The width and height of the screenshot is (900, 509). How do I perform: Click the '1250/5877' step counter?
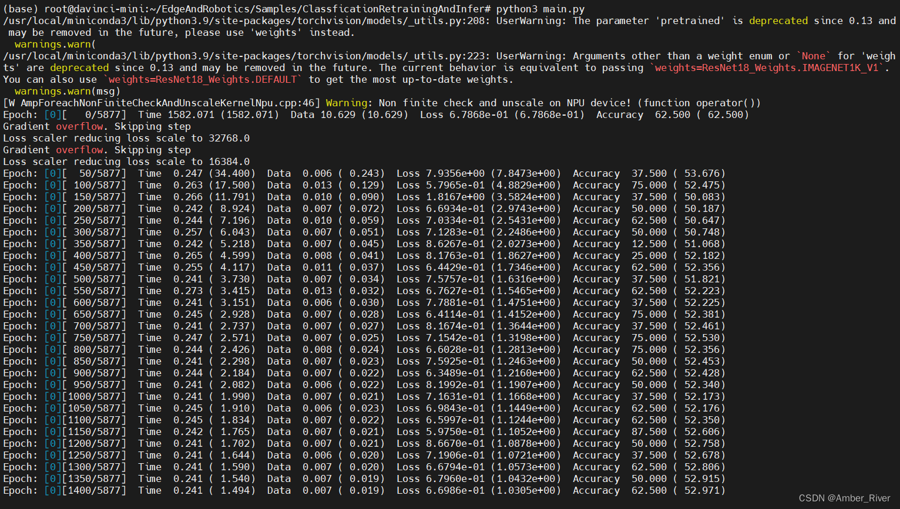[94, 455]
